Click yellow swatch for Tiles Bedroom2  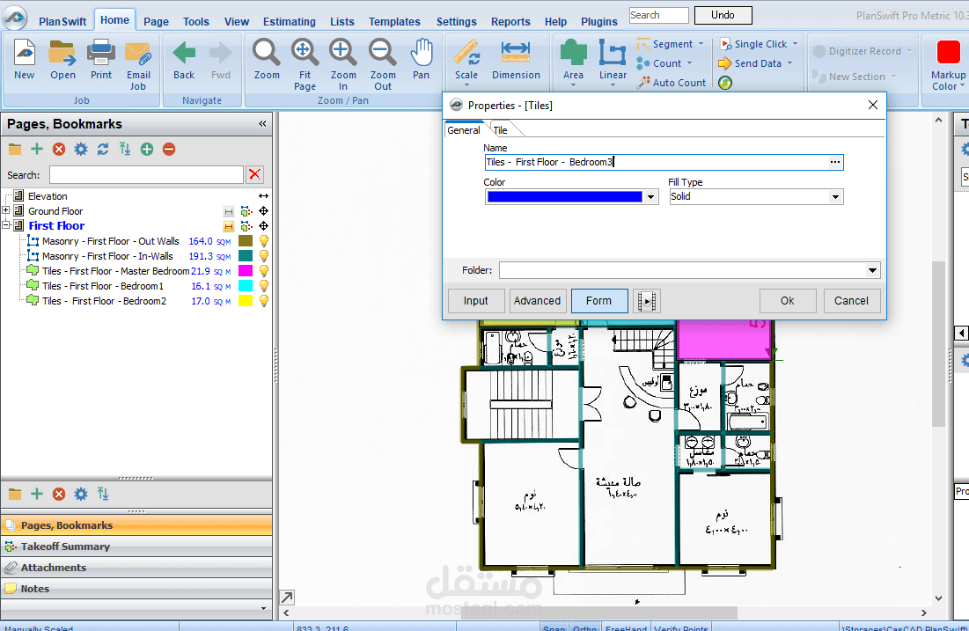tap(246, 301)
